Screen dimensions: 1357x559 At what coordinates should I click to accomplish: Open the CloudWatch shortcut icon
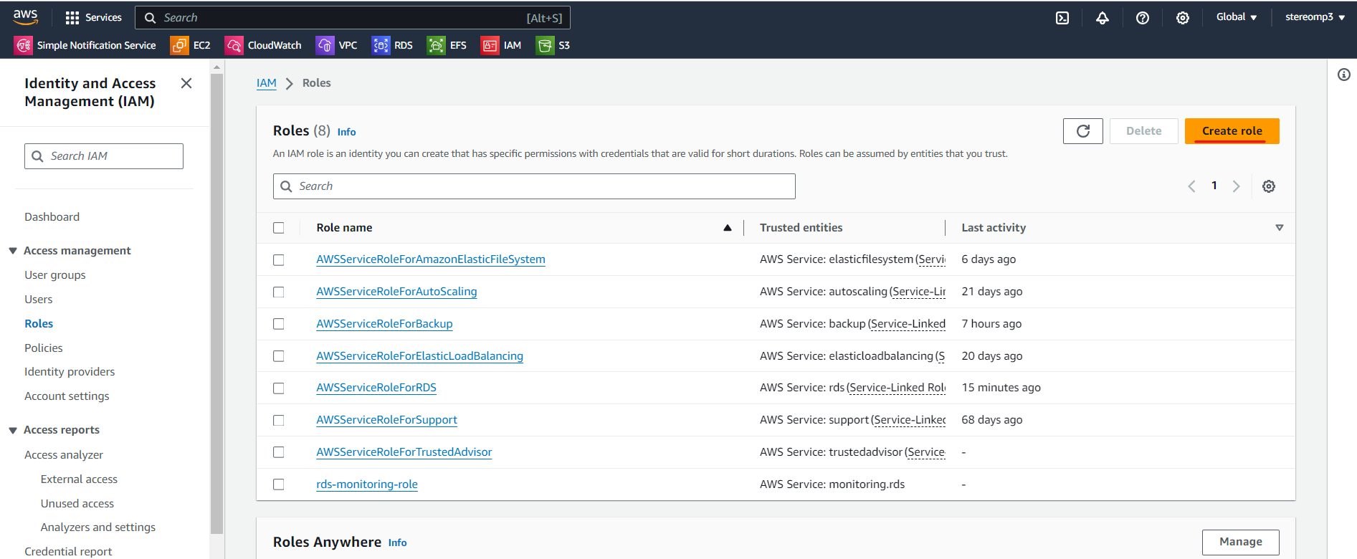coord(234,45)
